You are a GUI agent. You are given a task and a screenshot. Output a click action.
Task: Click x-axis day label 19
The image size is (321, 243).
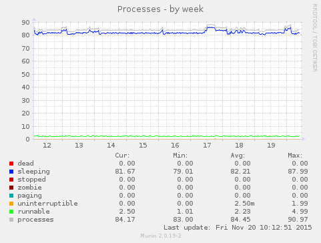point(271,146)
